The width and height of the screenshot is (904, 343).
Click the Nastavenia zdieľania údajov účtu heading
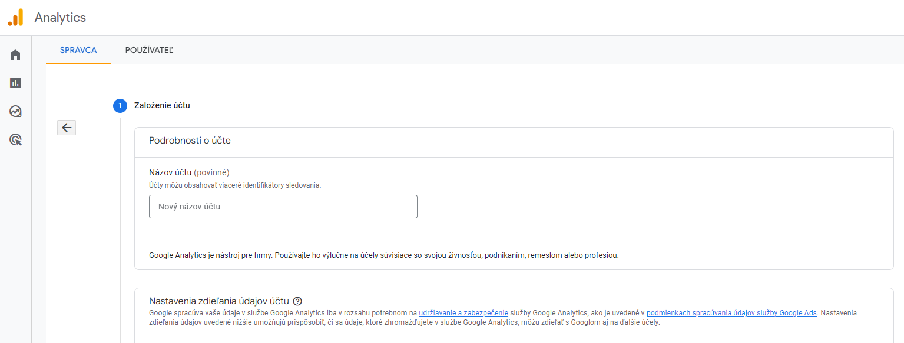click(x=219, y=301)
